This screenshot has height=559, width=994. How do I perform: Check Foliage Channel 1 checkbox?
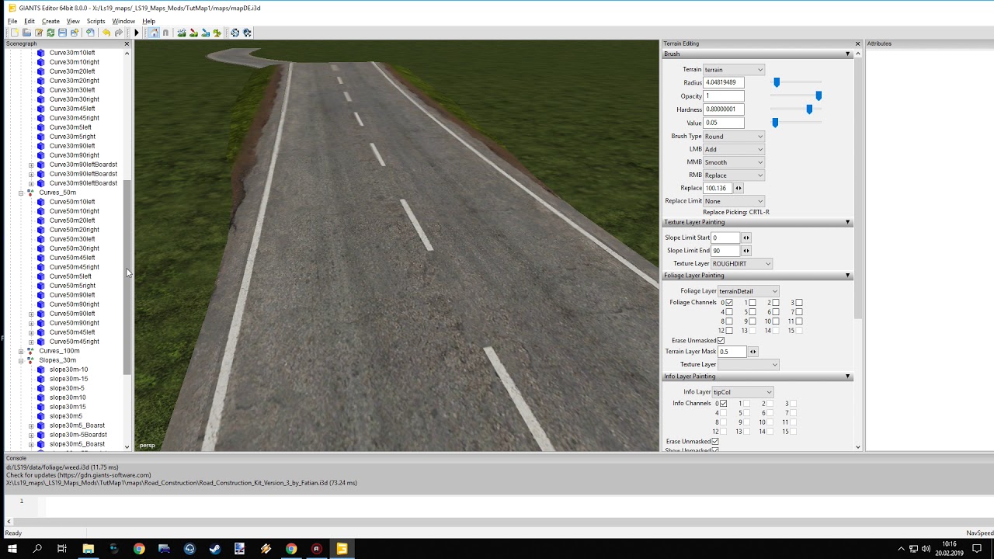point(752,303)
